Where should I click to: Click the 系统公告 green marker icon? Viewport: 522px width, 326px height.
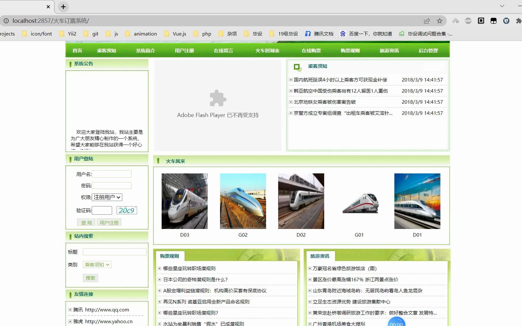tap(70, 64)
